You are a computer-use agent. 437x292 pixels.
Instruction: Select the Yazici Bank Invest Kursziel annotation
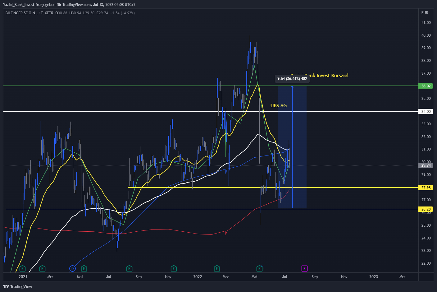click(x=319, y=76)
